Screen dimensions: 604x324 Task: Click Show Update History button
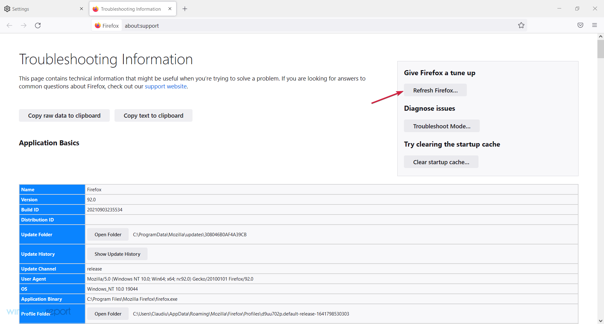click(x=117, y=254)
